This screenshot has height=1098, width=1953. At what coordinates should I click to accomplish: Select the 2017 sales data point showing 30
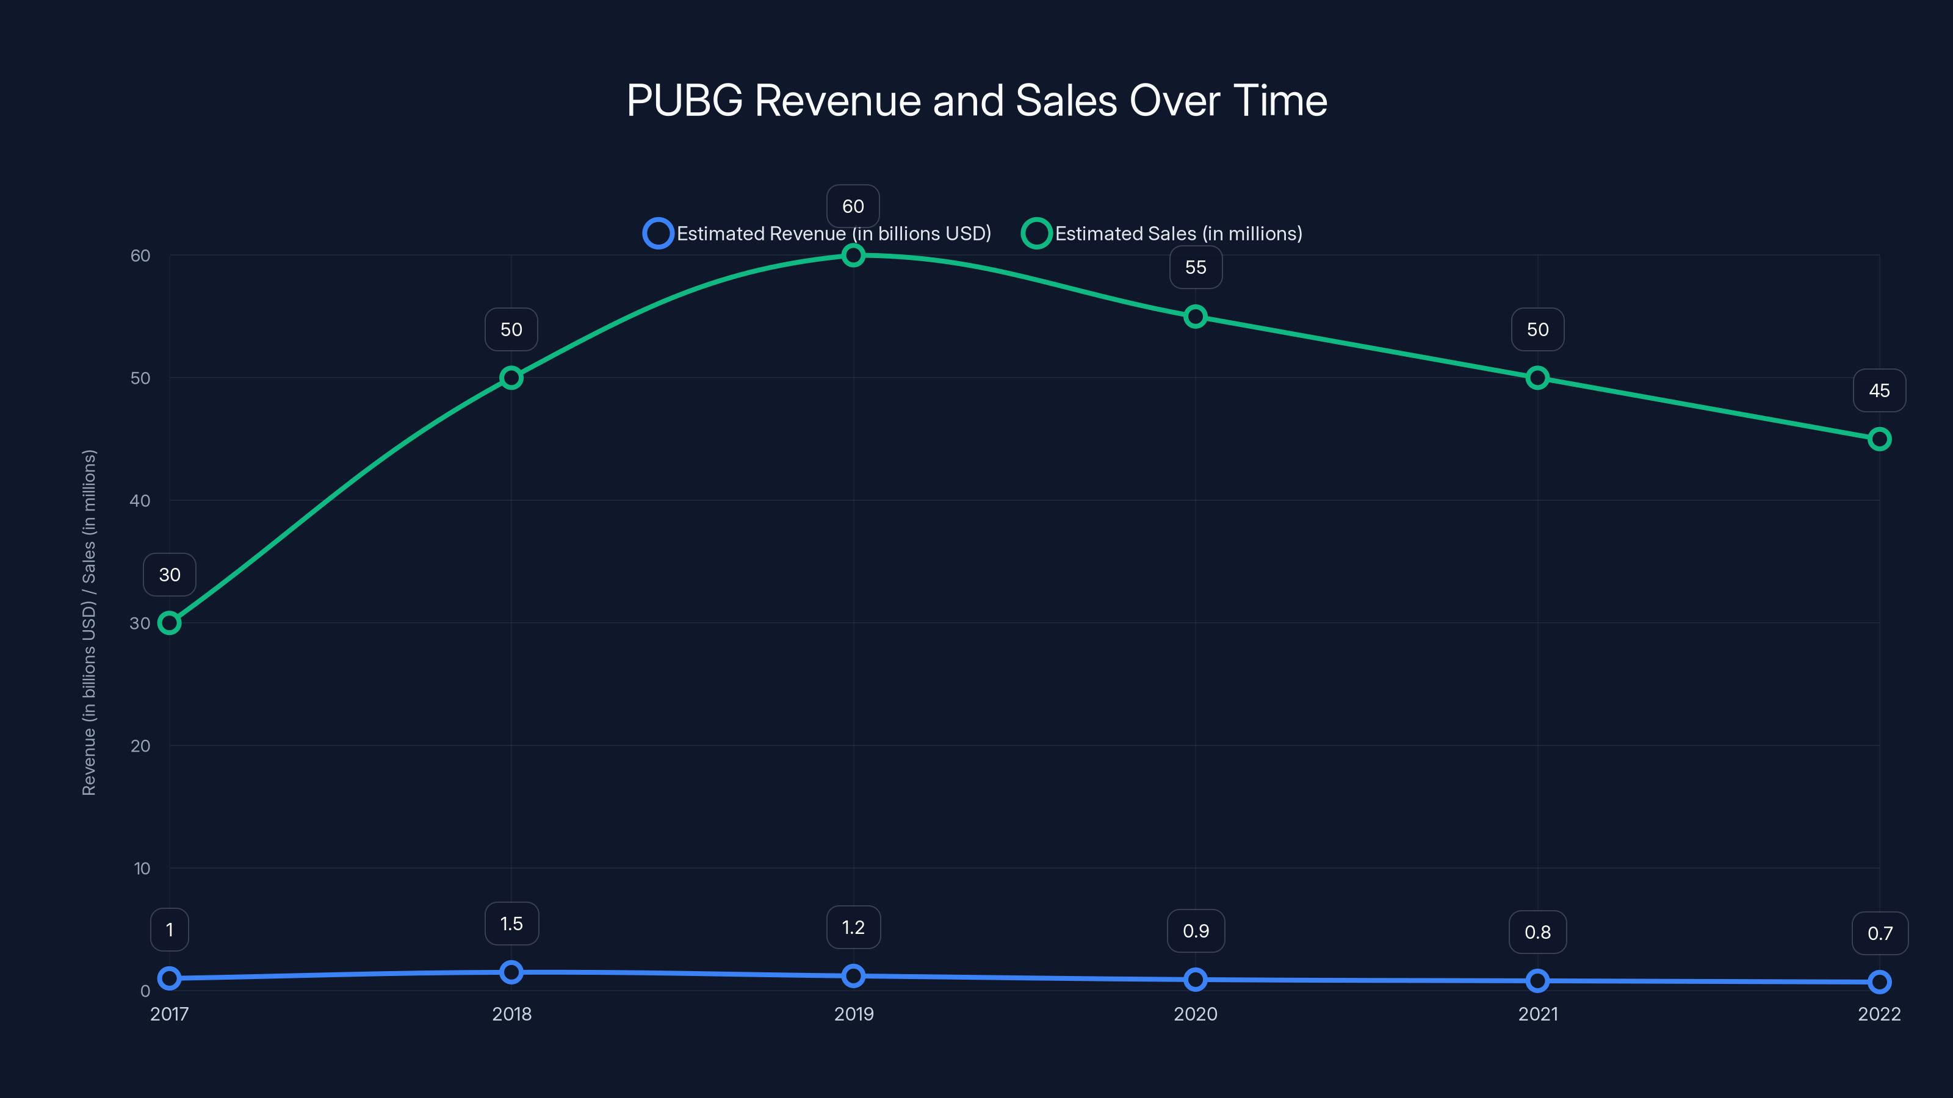168,623
